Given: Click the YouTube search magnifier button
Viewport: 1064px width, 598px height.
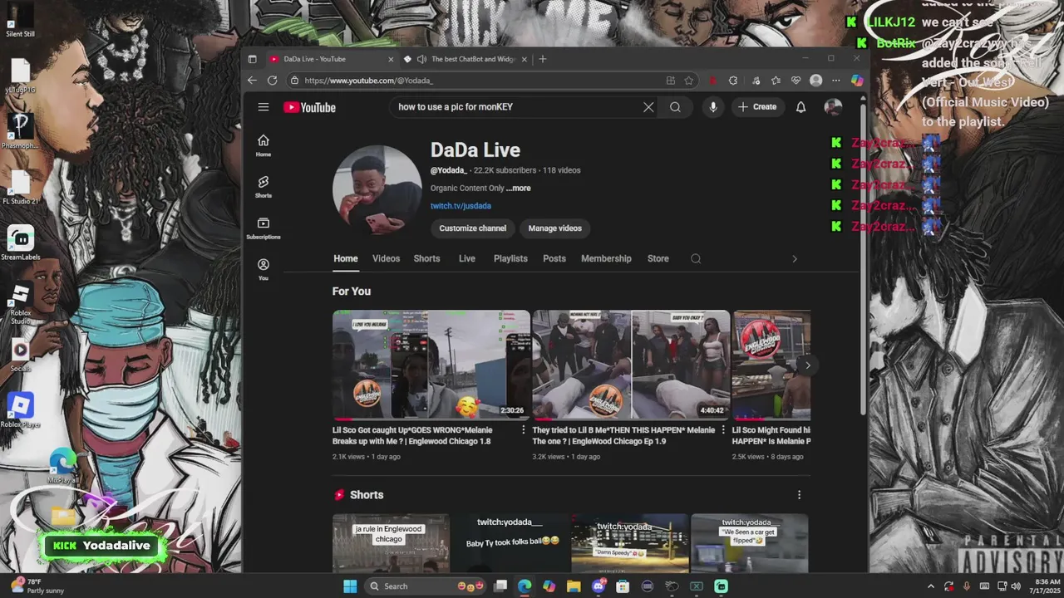Looking at the screenshot, I should 675,107.
